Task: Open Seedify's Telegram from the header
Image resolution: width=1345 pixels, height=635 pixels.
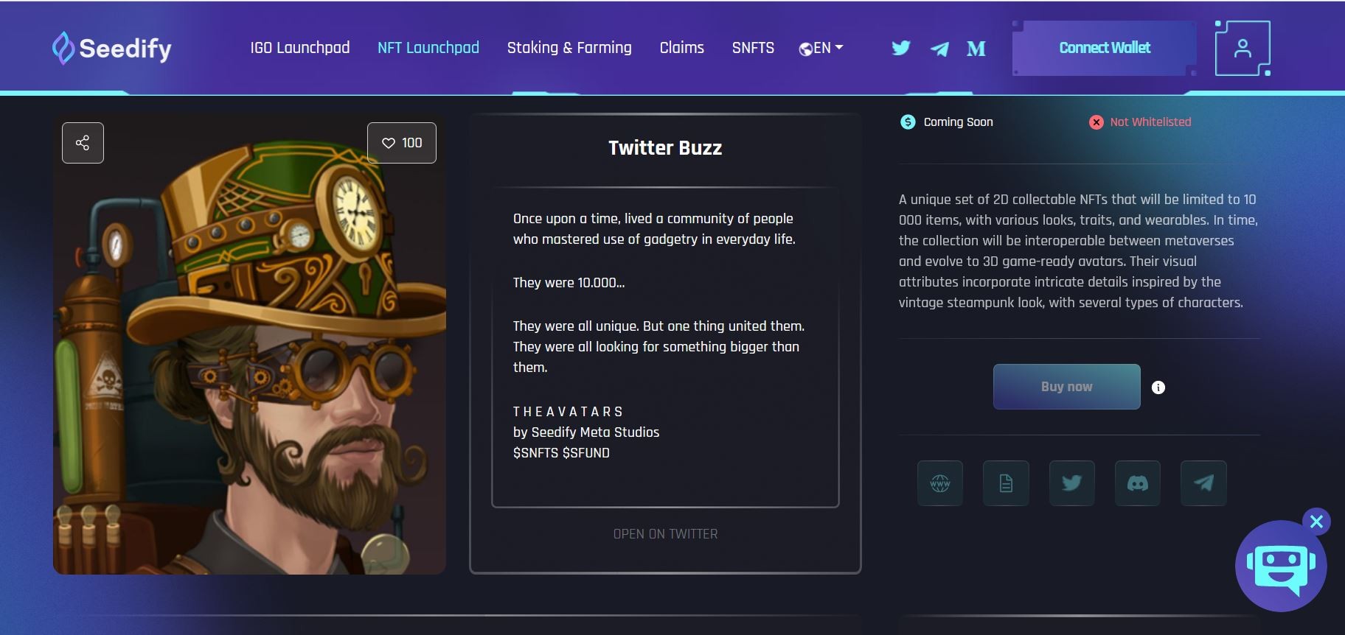Action: point(939,49)
